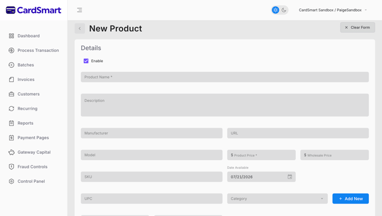
Task: Click the CardSmart logo
Action: click(x=34, y=10)
